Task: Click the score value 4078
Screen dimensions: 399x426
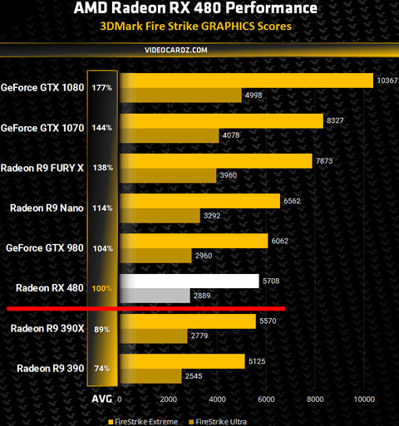Action: pos(231,135)
